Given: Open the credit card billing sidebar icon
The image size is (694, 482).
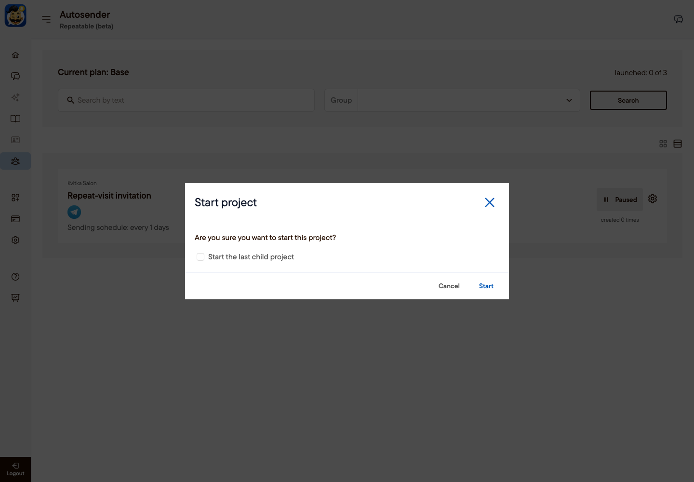Looking at the screenshot, I should point(15,219).
